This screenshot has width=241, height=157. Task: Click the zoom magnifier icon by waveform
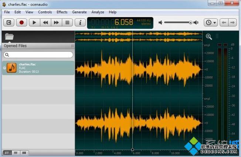209,36
